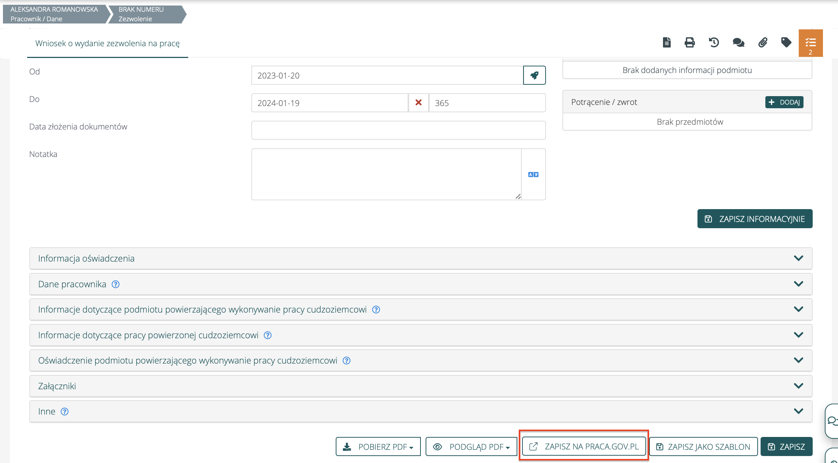Expand the Informacja oświadczenia section

tap(420, 258)
